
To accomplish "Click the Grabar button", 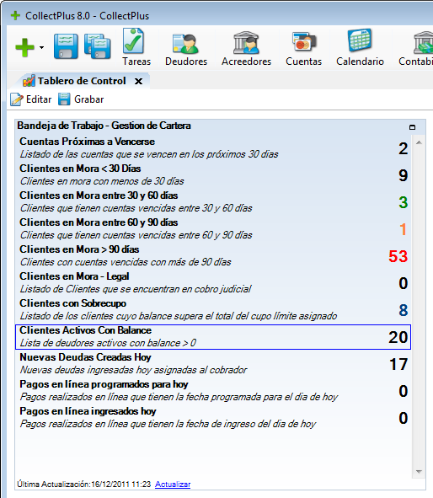I will coord(81,99).
